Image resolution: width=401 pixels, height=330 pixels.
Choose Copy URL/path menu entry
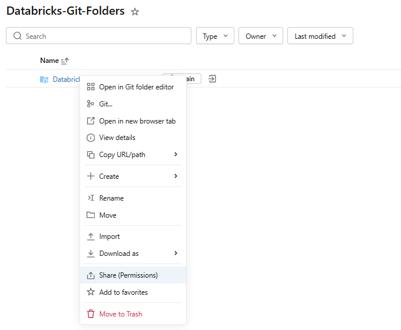point(133,155)
